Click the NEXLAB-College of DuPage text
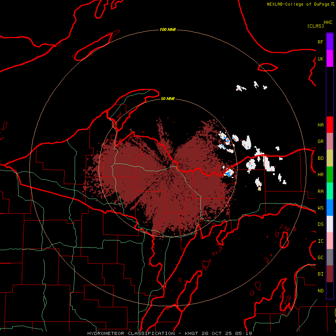The image size is (336, 336). pos(298,4)
